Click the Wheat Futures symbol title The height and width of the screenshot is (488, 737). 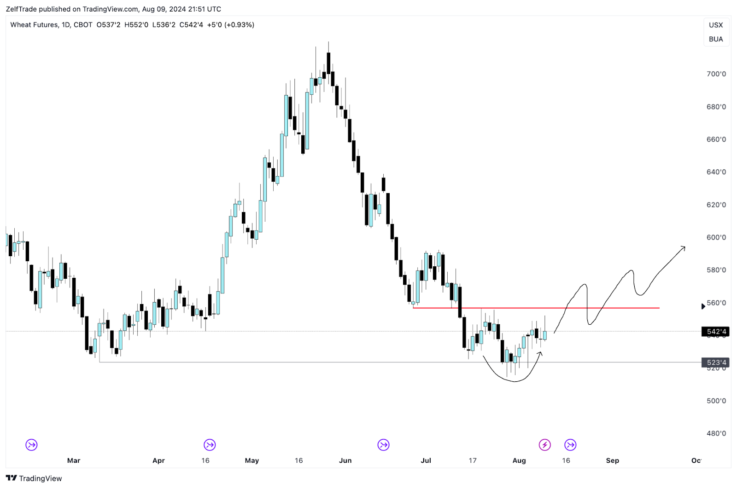34,25
